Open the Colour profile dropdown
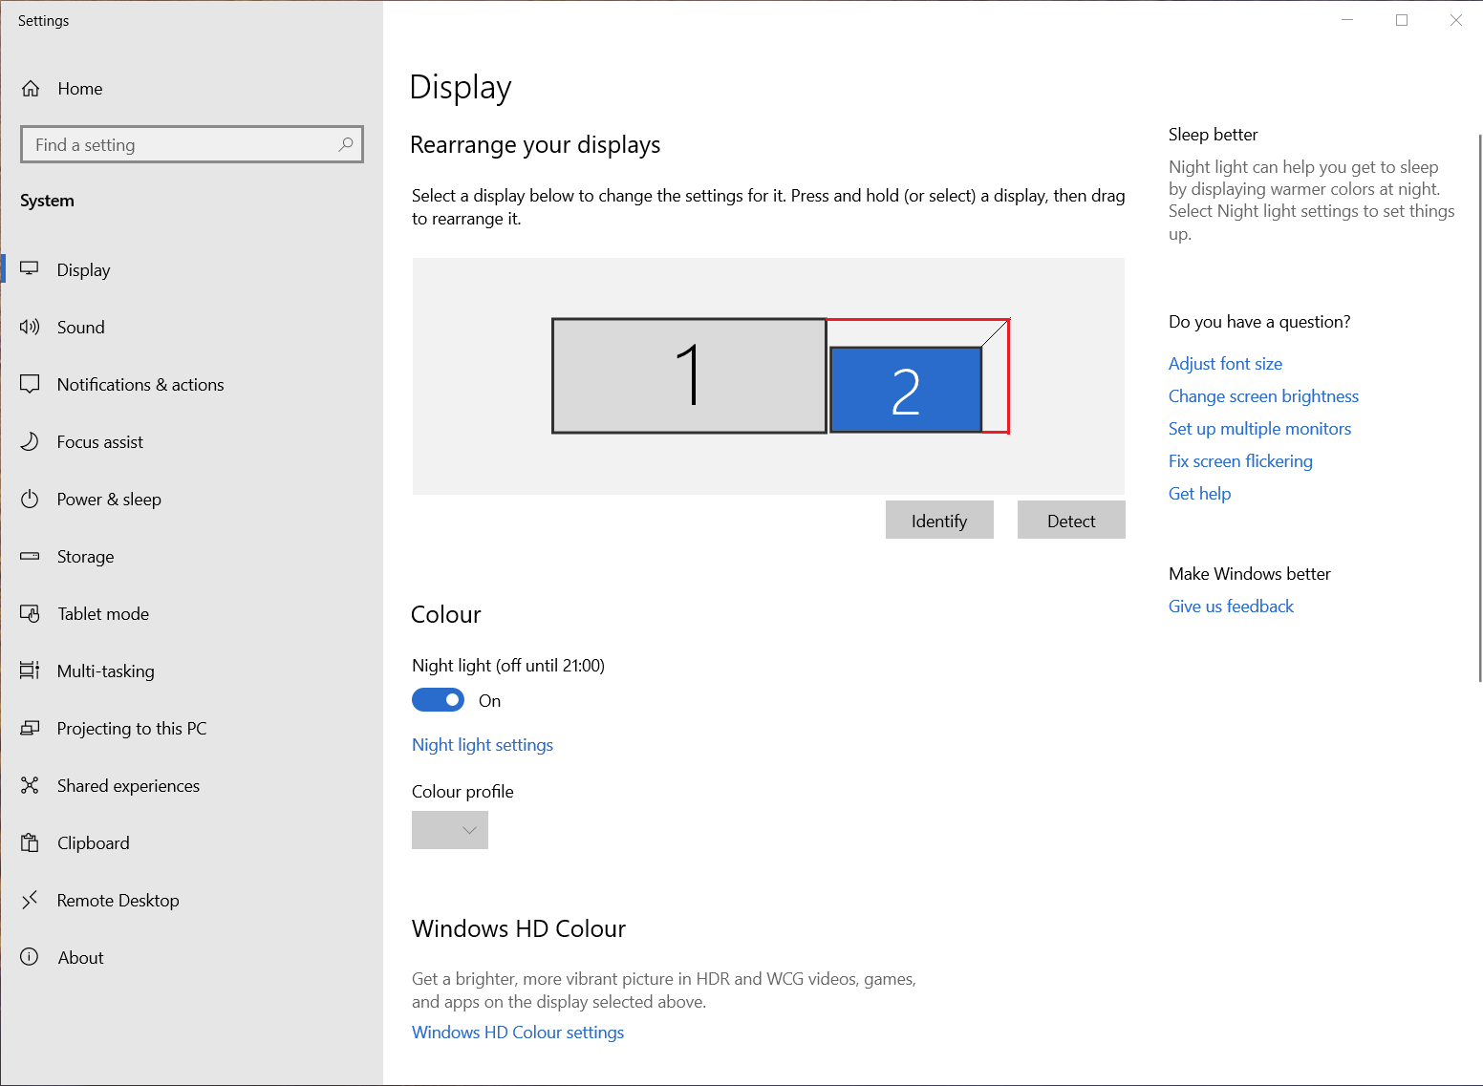Image resolution: width=1483 pixels, height=1086 pixels. [x=450, y=830]
